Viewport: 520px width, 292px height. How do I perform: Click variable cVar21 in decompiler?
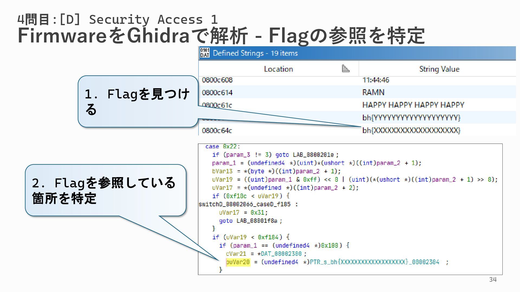tap(236, 254)
